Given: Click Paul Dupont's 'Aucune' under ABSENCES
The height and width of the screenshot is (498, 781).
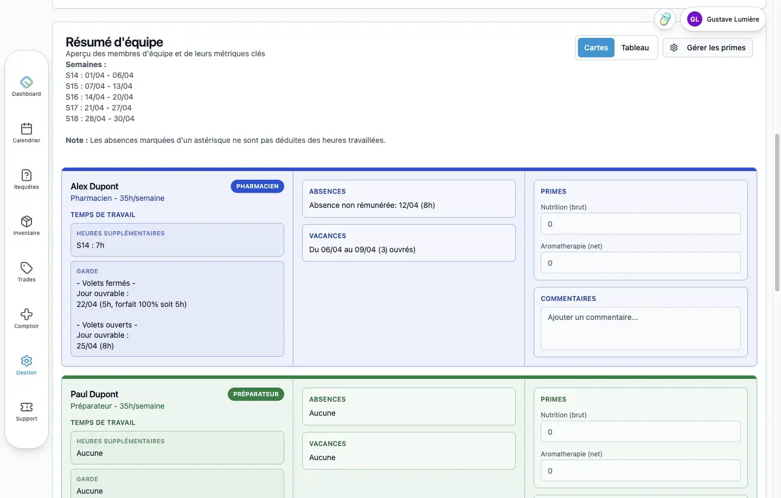Looking at the screenshot, I should click(322, 413).
